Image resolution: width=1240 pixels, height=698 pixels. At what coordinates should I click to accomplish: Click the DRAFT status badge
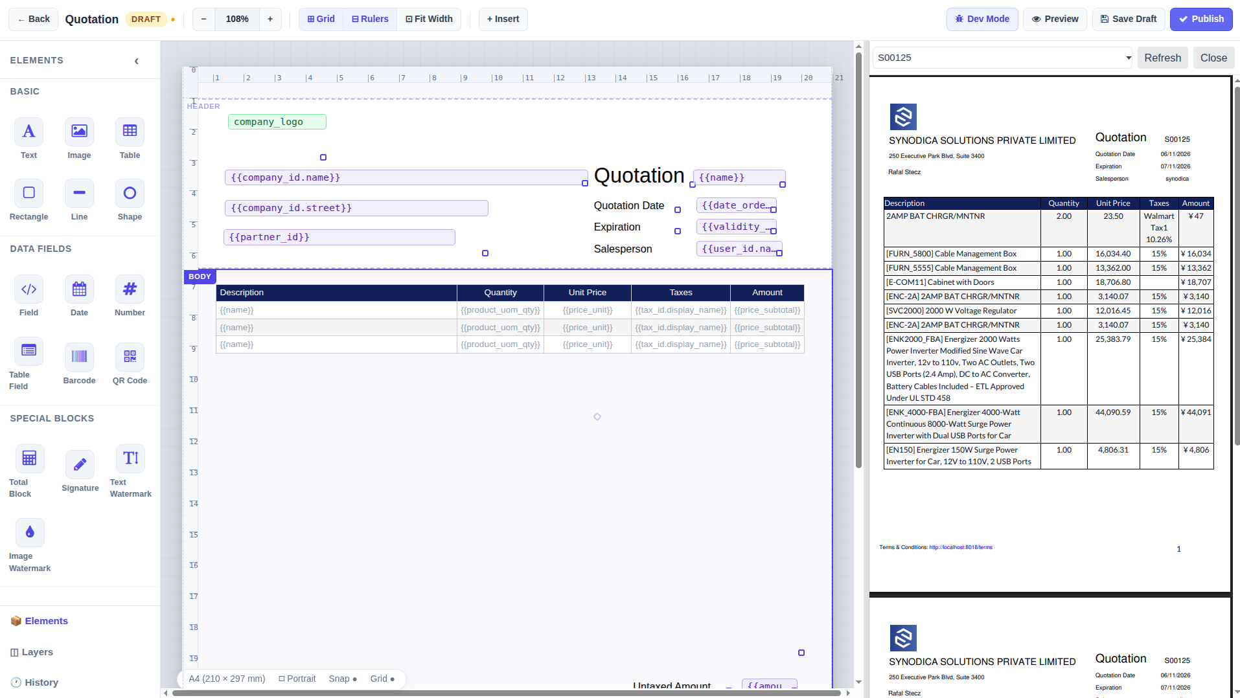tap(146, 19)
